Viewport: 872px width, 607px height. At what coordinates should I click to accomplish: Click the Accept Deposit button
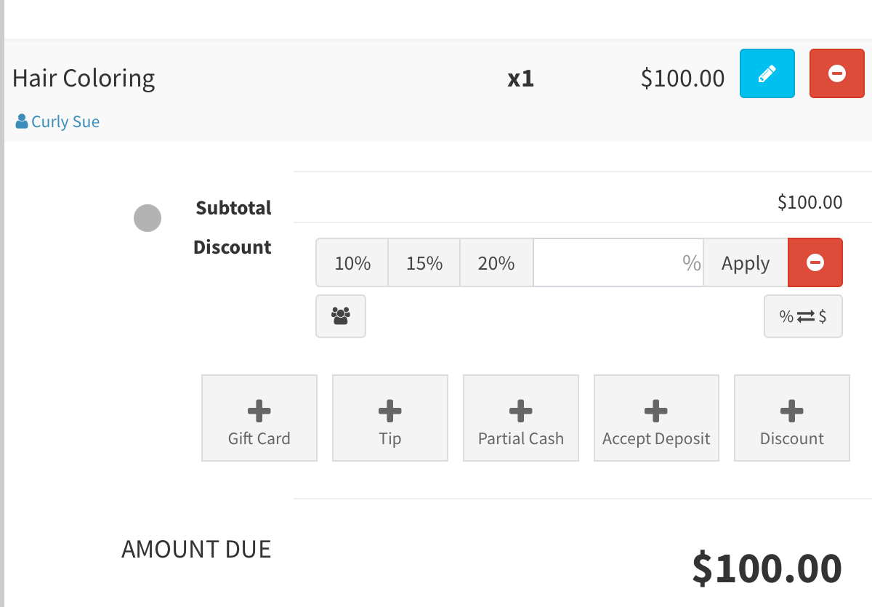point(655,418)
